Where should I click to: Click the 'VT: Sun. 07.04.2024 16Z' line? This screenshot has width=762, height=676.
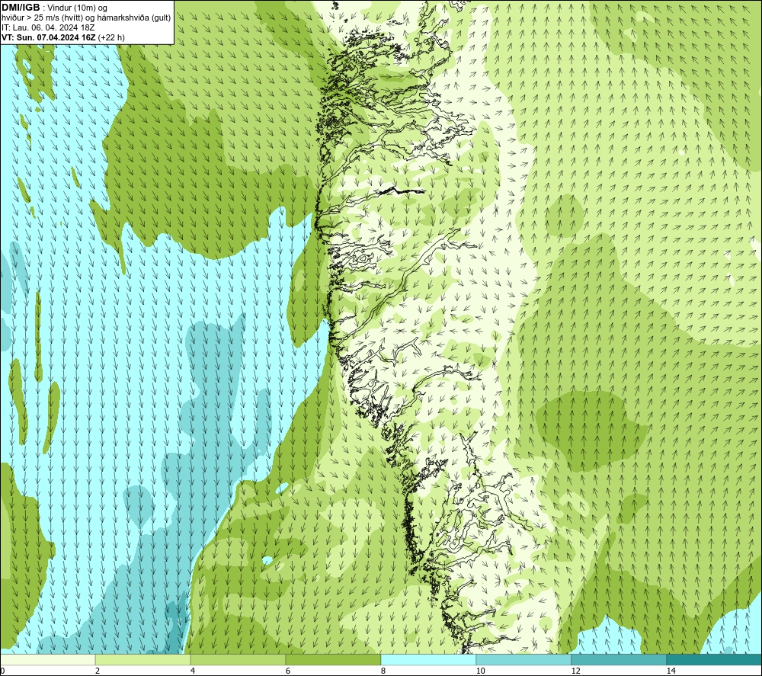[49, 37]
